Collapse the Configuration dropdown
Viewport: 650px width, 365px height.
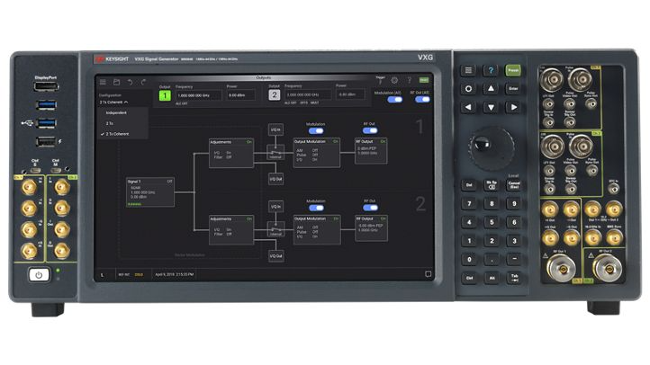(114, 102)
